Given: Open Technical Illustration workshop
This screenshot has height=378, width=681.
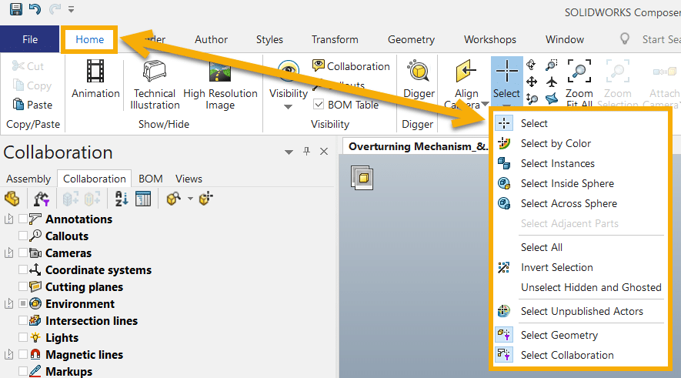Looking at the screenshot, I should 155,85.
